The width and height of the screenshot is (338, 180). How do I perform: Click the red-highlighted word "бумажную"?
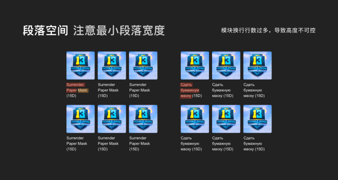pos(190,90)
